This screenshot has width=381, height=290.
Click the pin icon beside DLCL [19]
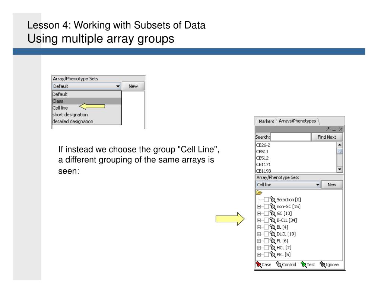[x=273, y=234]
